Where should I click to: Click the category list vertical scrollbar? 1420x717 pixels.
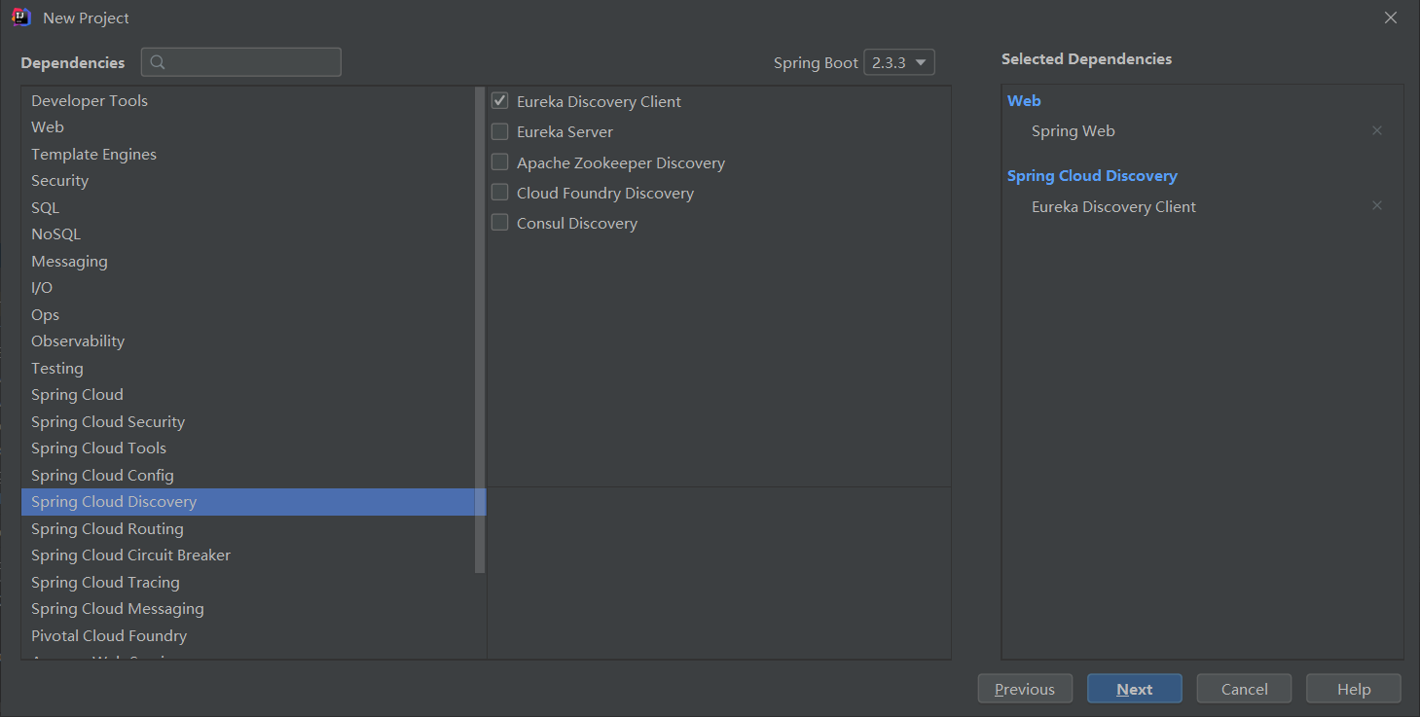tap(479, 331)
